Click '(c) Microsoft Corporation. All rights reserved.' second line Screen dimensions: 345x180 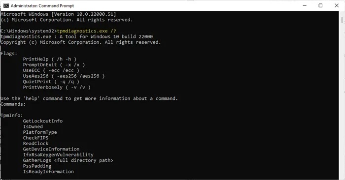pos(67,20)
